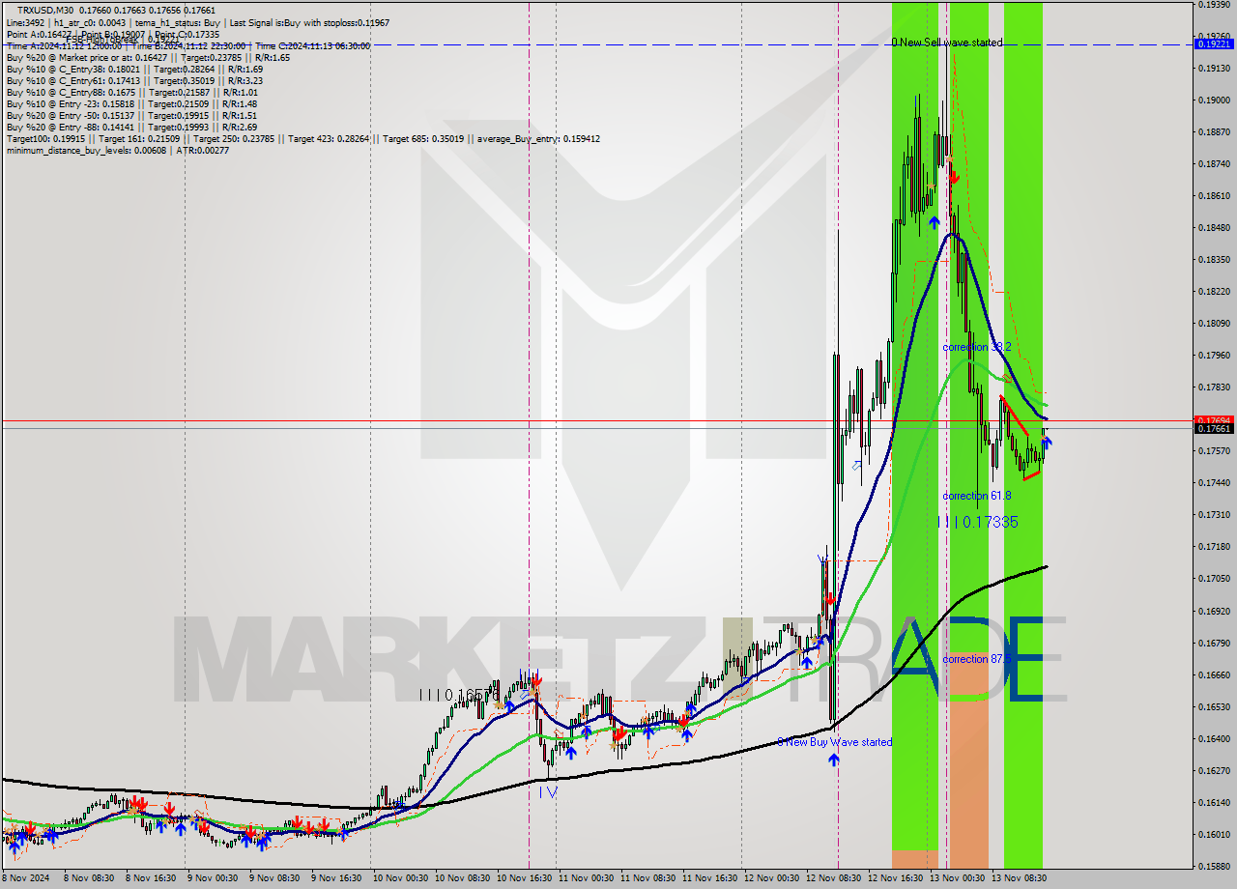Select the '10 Nov 00:30' time axis label
1237x889 pixels.
point(401,878)
